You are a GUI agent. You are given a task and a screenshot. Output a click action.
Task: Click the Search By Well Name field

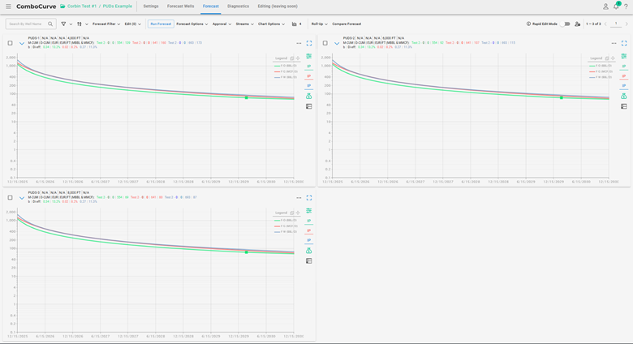point(27,24)
